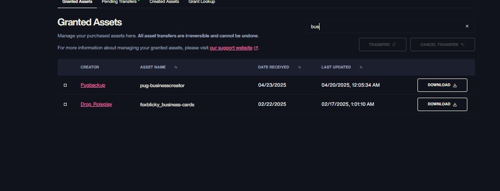Sort by Date Received using sort arrows
The image size is (500, 191).
299,67
